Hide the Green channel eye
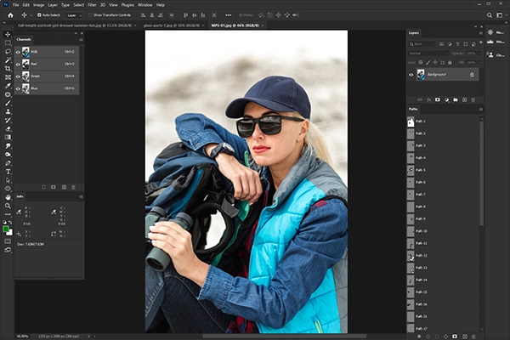The width and height of the screenshot is (510, 340). [x=18, y=76]
